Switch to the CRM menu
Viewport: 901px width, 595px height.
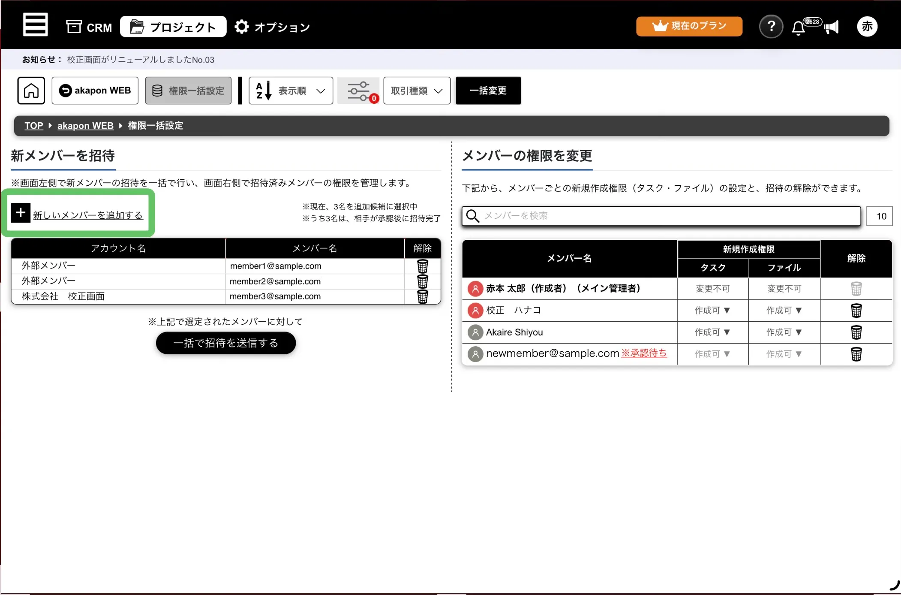pos(89,27)
